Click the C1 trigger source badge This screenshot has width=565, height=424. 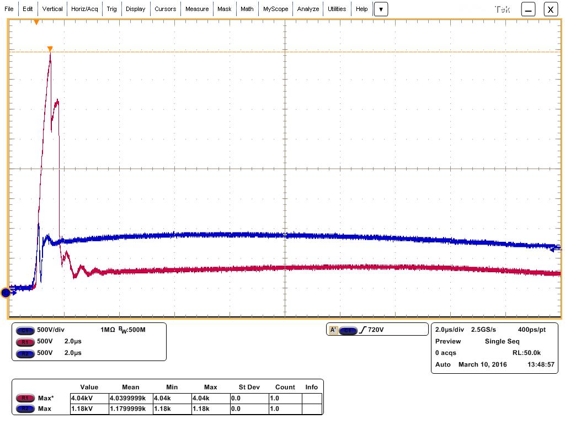click(x=347, y=330)
